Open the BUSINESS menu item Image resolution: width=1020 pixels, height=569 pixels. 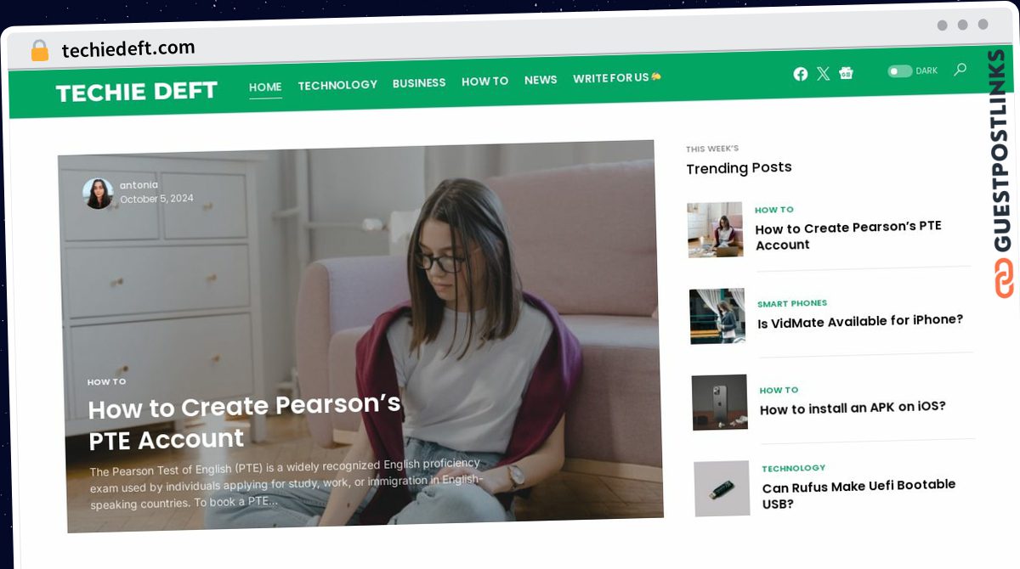419,83
